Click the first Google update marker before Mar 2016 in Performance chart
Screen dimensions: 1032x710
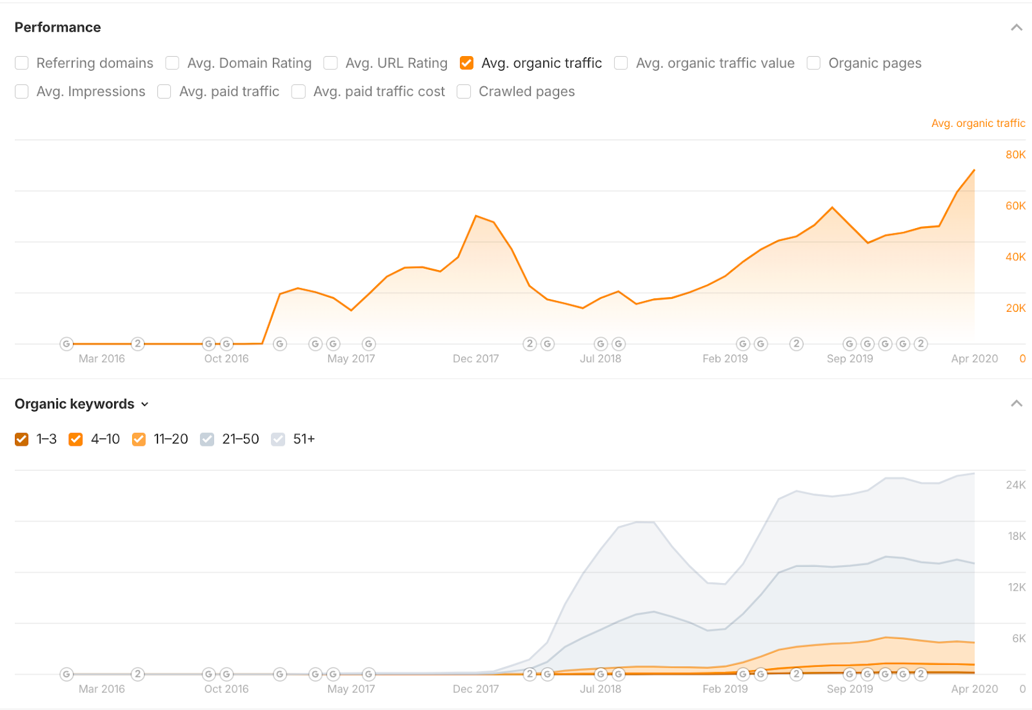point(66,344)
